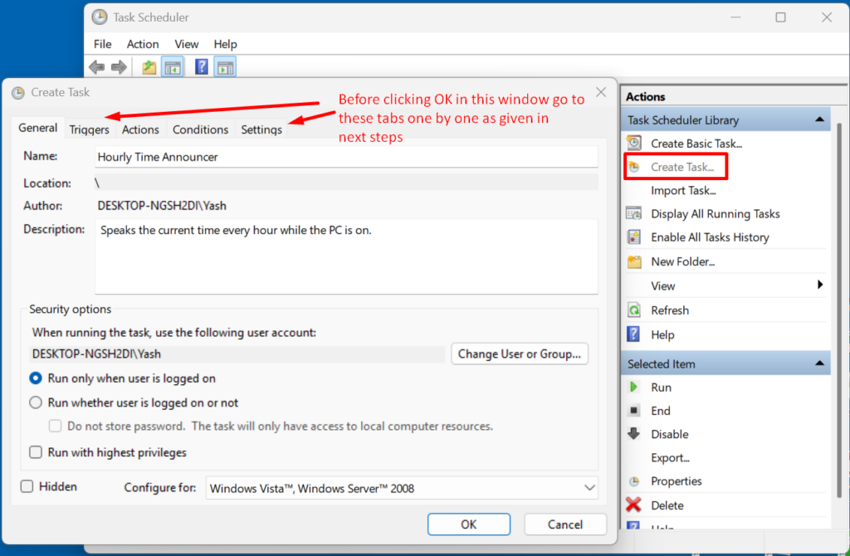
Task: Run the selected task
Action: pyautogui.click(x=662, y=387)
